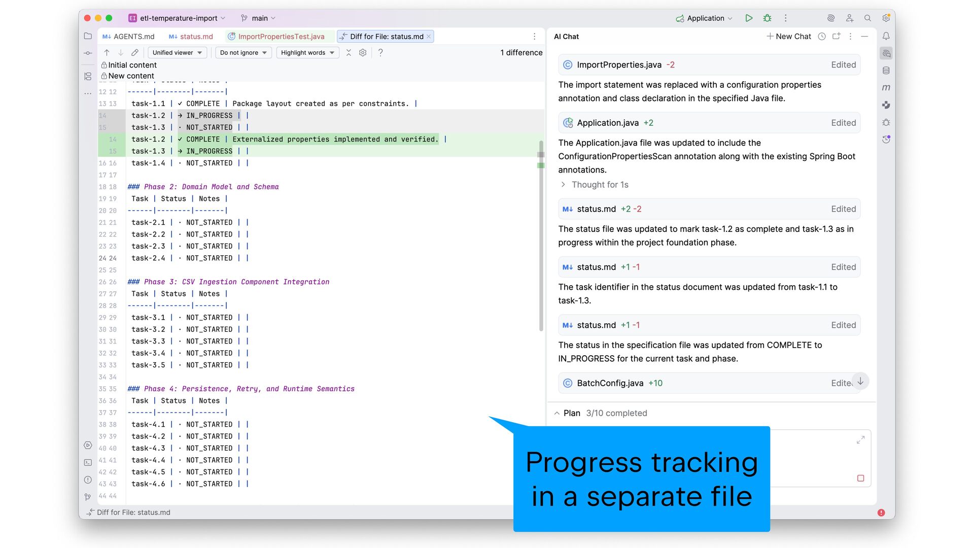The height and width of the screenshot is (548, 974).
Task: Switch to ImportPropertiesTest.java tab
Action: 281,37
